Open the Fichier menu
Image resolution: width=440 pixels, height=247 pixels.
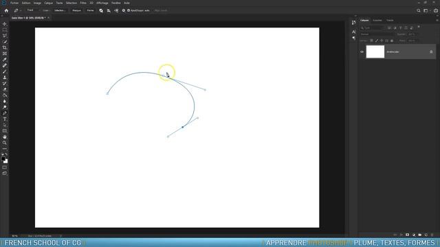pos(14,3)
